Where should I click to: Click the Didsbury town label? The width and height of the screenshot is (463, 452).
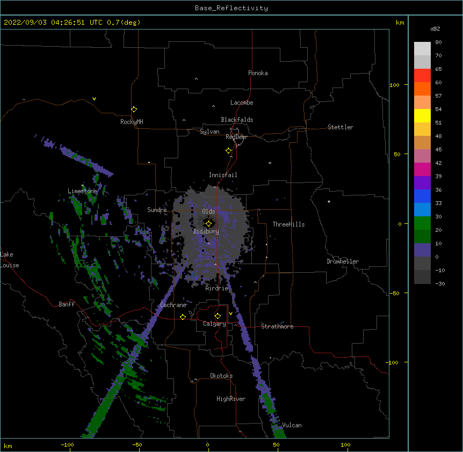206,231
